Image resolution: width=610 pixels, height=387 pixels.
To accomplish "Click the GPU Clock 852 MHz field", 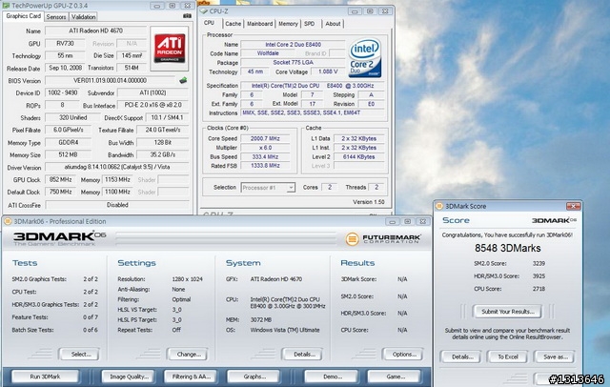I will [61, 180].
